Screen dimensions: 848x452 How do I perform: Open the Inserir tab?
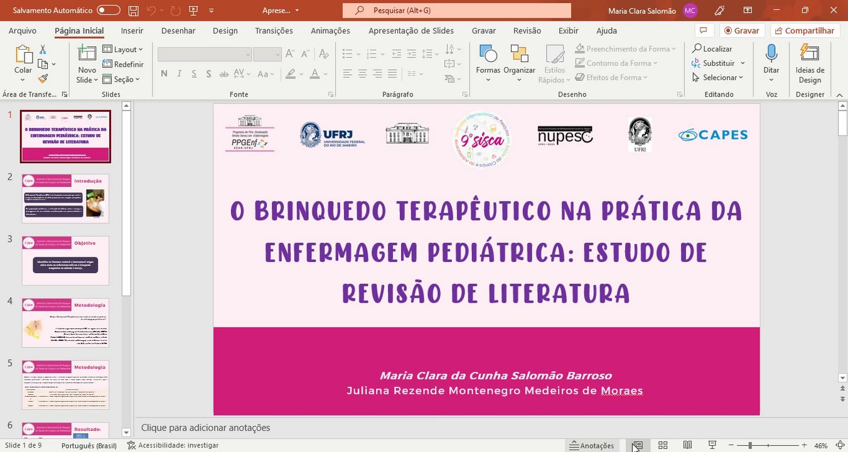click(132, 30)
